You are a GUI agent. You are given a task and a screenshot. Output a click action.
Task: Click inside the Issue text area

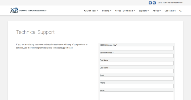(136, 96)
